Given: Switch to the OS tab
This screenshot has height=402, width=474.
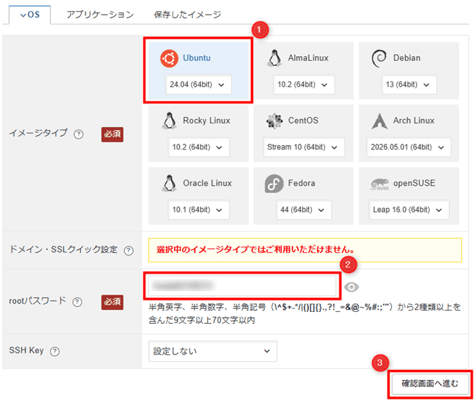Looking at the screenshot, I should pyautogui.click(x=30, y=15).
